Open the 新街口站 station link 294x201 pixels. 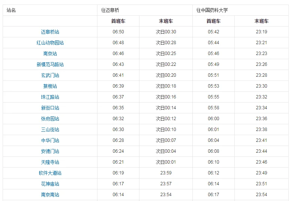coord(50,108)
